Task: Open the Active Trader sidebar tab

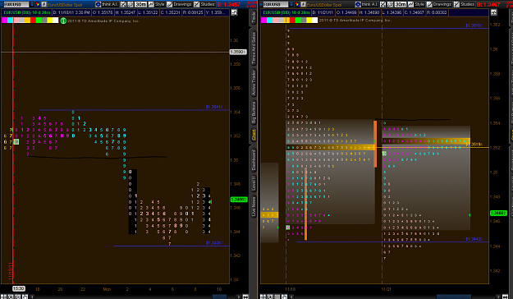Action: tap(254, 83)
